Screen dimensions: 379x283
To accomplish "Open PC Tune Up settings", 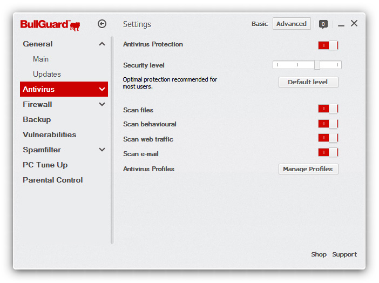I will [x=45, y=165].
